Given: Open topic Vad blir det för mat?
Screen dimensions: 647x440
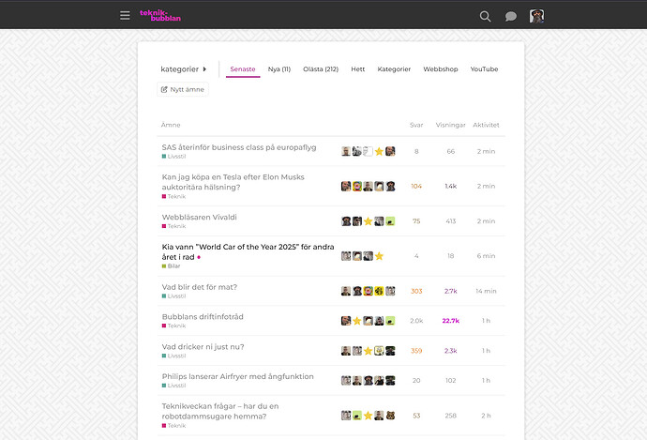Looking at the screenshot, I should pyautogui.click(x=200, y=287).
